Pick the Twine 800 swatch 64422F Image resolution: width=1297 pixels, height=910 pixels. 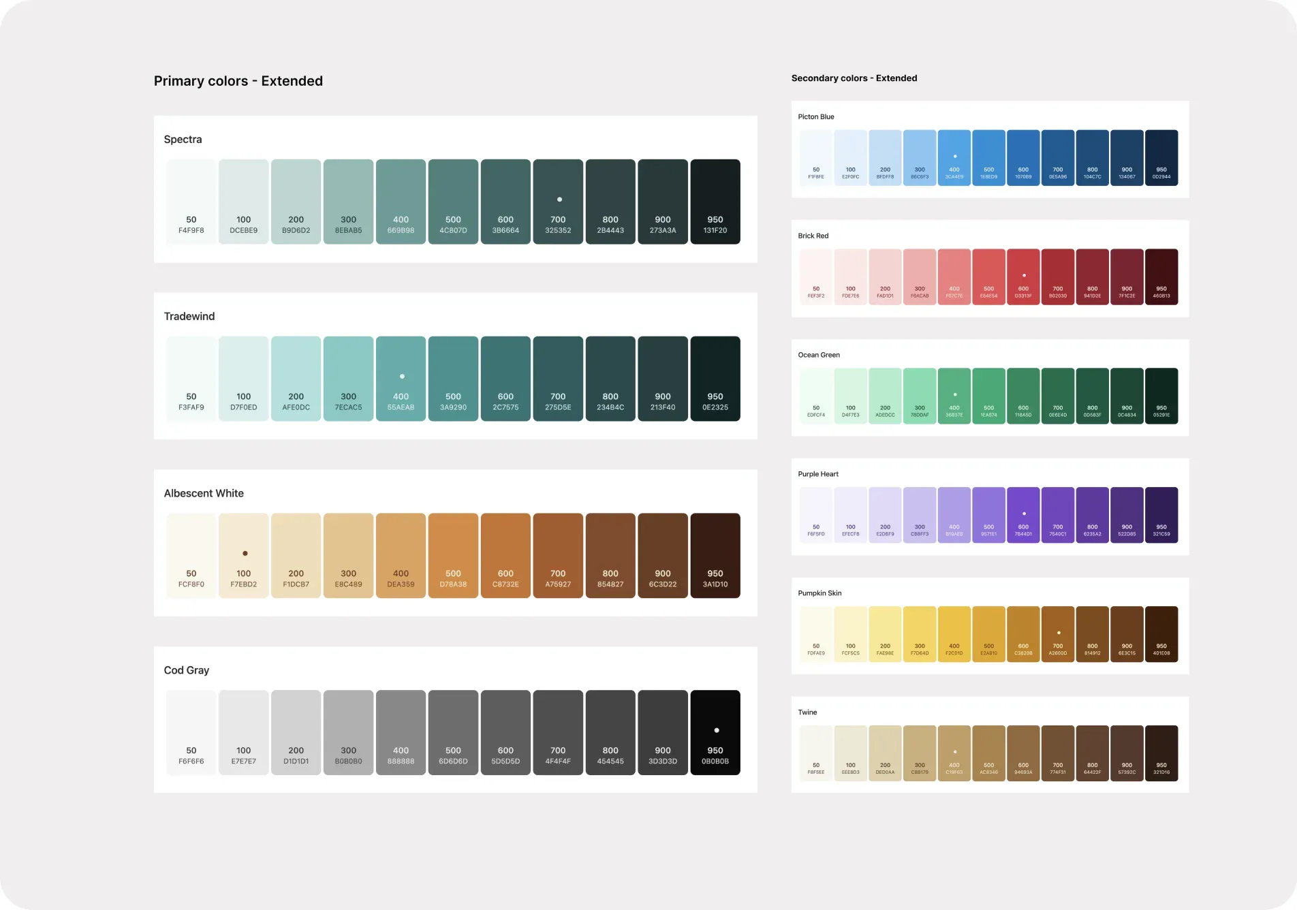click(x=1093, y=753)
